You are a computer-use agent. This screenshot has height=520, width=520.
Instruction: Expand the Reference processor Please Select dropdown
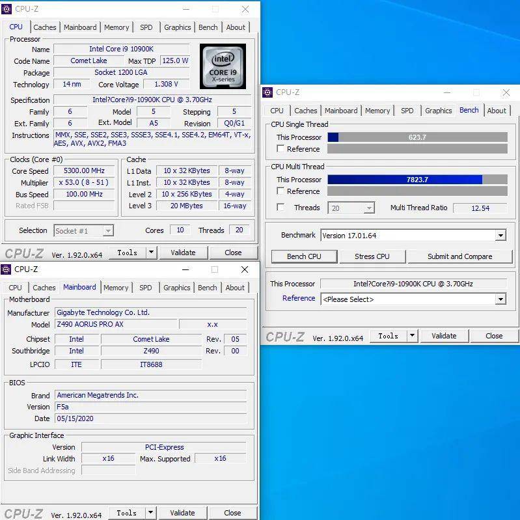500,299
